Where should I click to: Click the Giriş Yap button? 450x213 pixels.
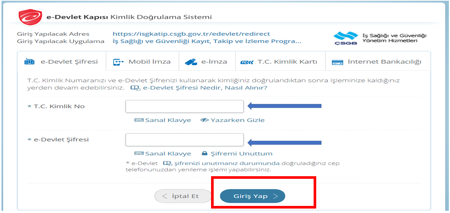(x=253, y=196)
